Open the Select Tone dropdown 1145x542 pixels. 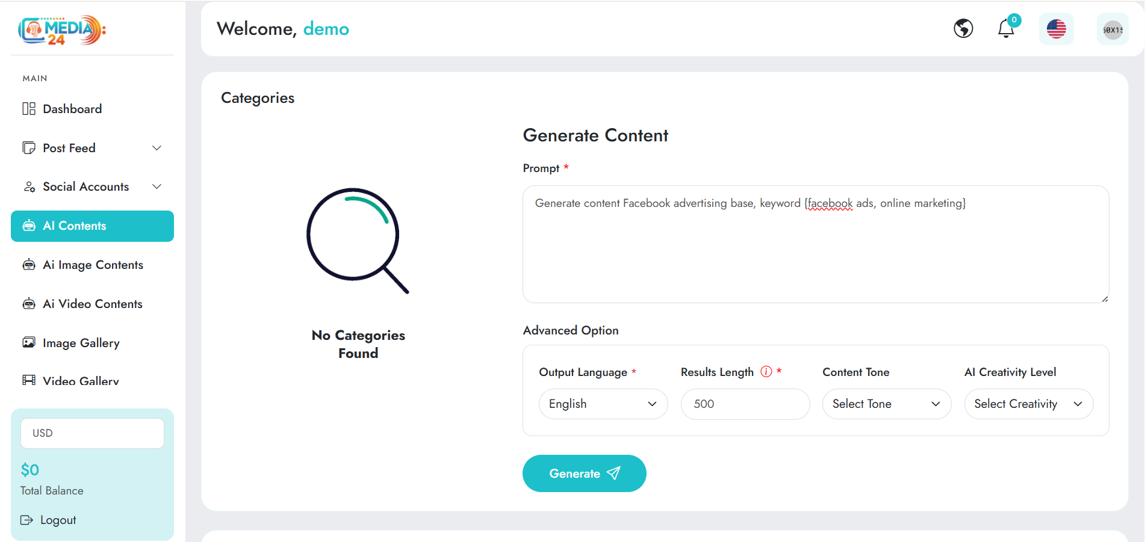886,404
